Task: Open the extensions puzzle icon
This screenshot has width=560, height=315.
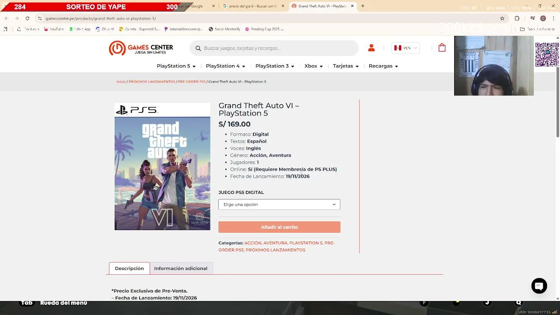Action: pyautogui.click(x=517, y=18)
